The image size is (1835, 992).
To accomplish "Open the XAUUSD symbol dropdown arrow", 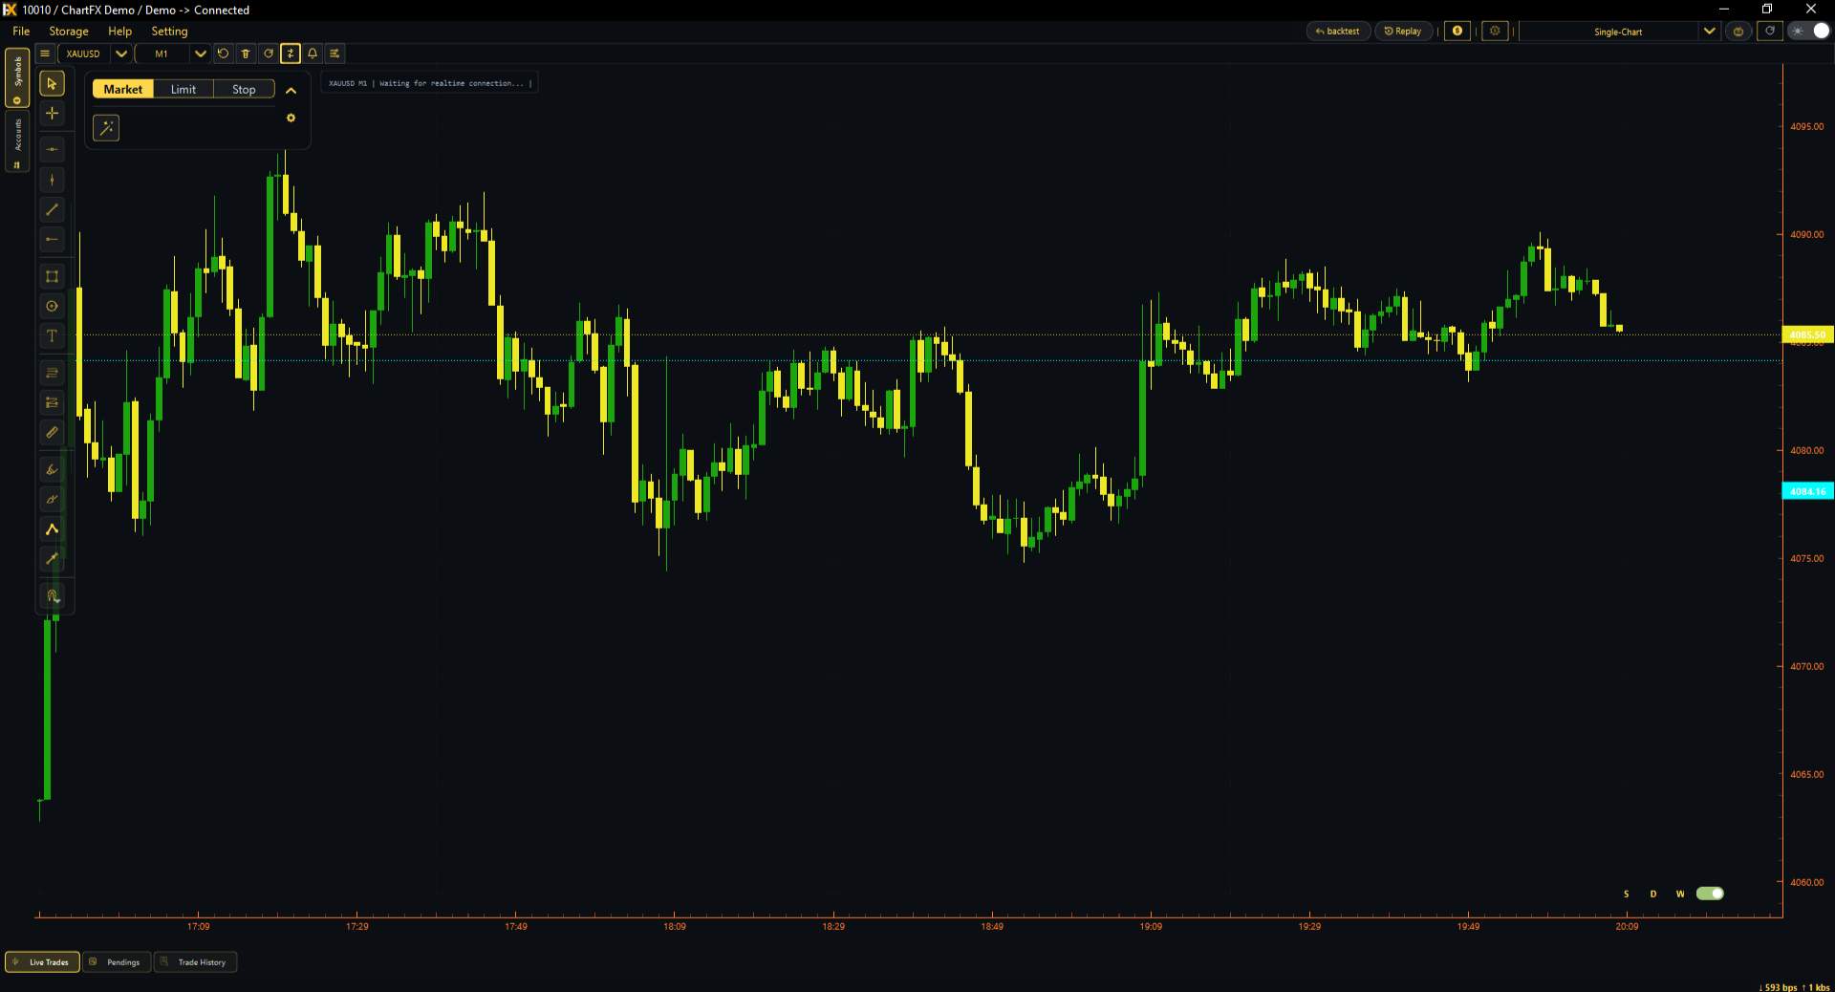I will pos(121,54).
